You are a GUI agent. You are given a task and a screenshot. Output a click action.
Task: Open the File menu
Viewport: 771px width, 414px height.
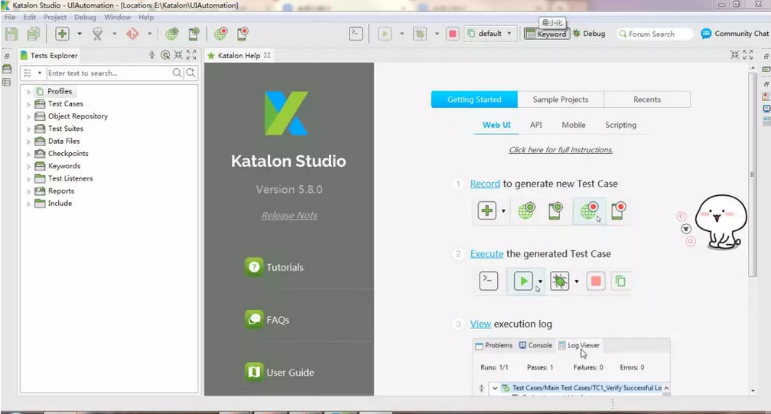(x=10, y=17)
